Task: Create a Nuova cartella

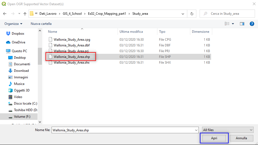Action: pyautogui.click(x=41, y=24)
